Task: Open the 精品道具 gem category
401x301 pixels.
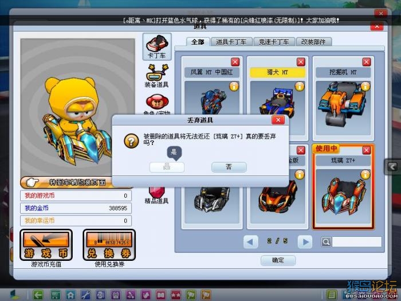Action: tap(157, 196)
